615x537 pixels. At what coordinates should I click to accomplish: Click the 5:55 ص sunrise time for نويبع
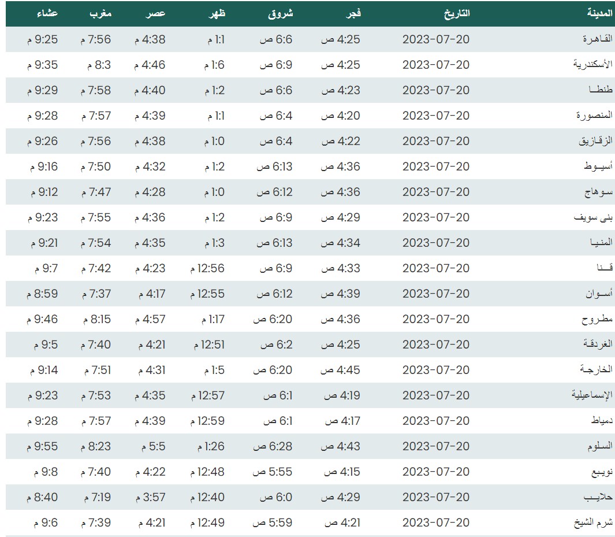pos(272,472)
